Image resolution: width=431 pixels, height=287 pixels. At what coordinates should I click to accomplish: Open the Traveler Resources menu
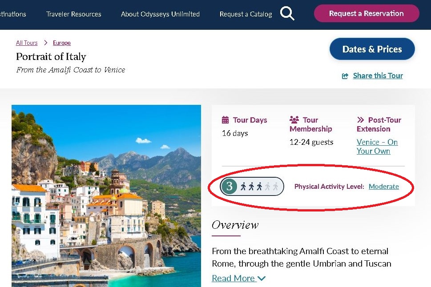[74, 14]
